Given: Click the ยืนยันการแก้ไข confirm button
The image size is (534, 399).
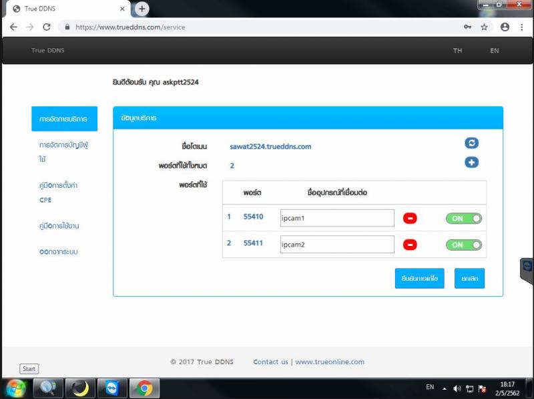Looking at the screenshot, I should (x=420, y=278).
